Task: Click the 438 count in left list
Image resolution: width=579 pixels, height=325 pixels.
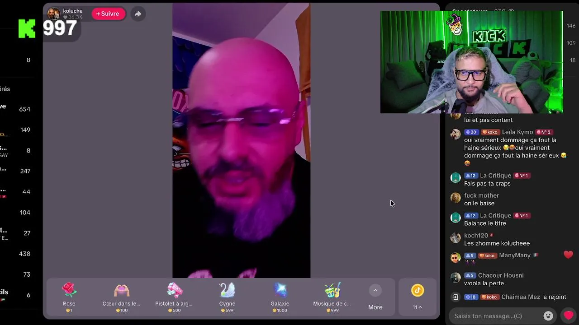Action: [x=25, y=254]
